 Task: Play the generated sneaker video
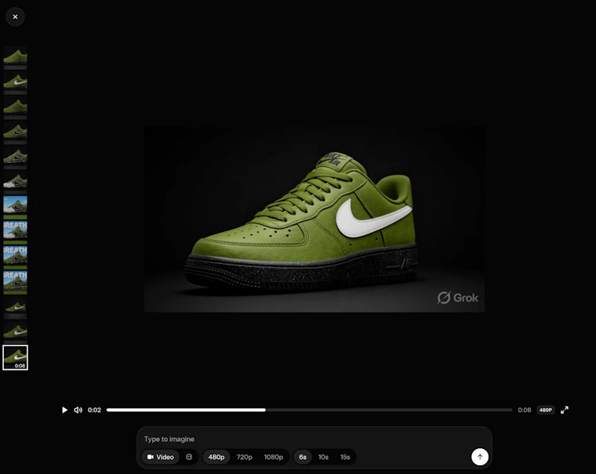(64, 410)
